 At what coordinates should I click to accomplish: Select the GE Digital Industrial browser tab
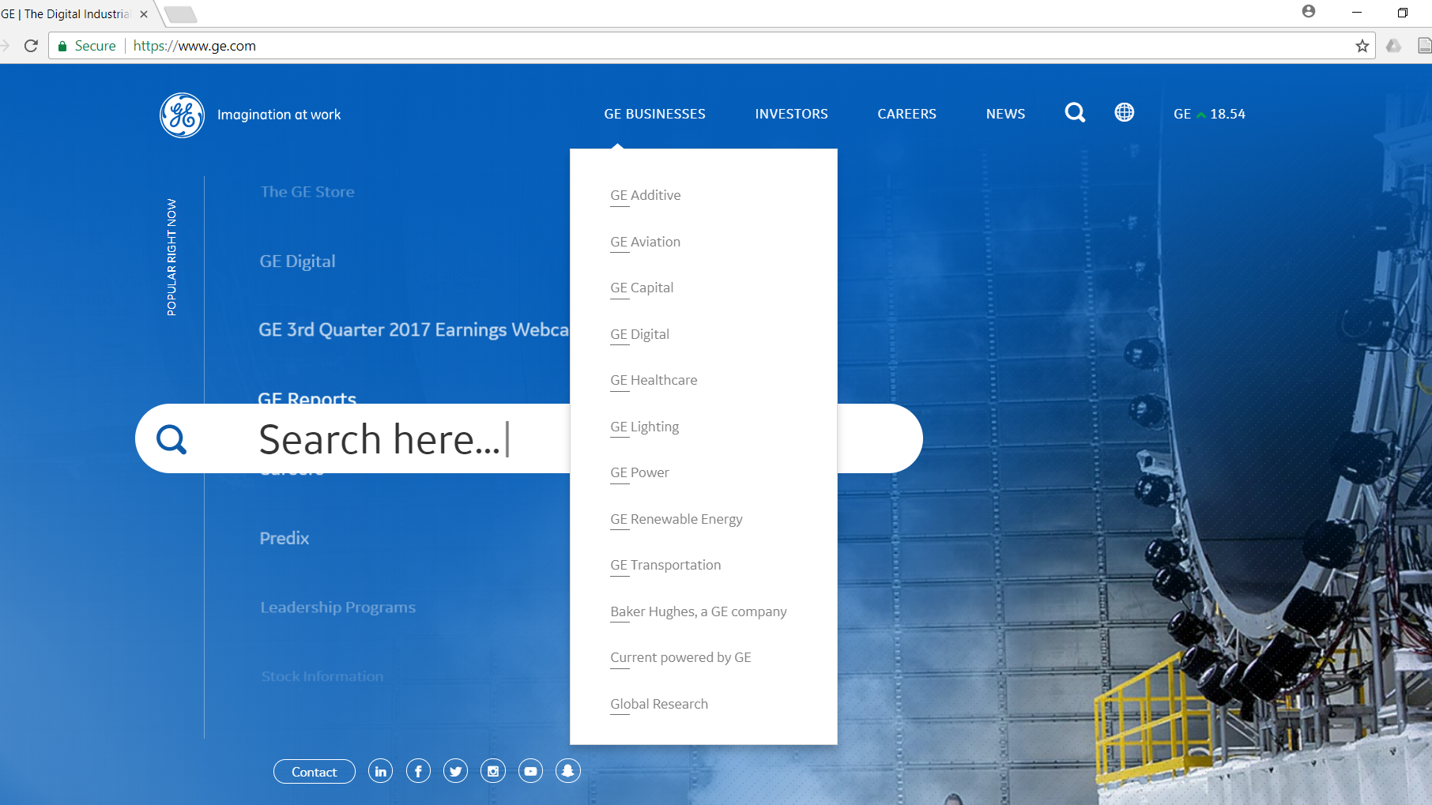(x=75, y=14)
